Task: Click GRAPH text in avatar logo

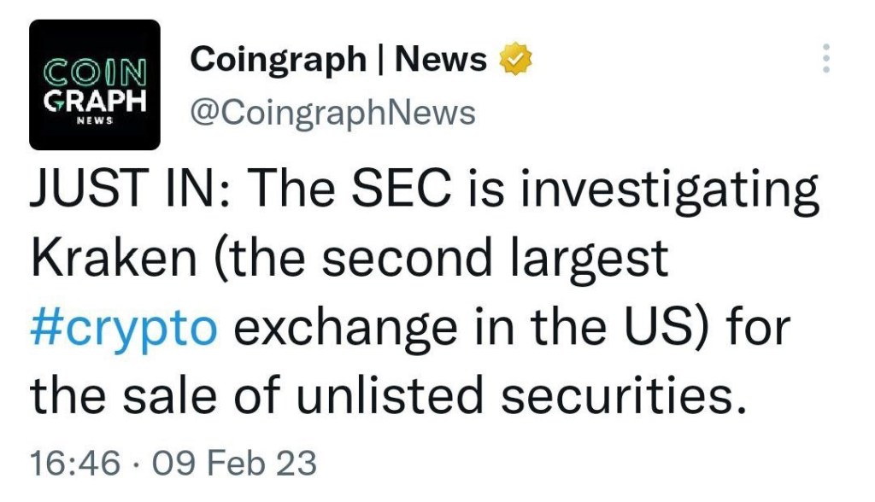Action: tap(95, 101)
